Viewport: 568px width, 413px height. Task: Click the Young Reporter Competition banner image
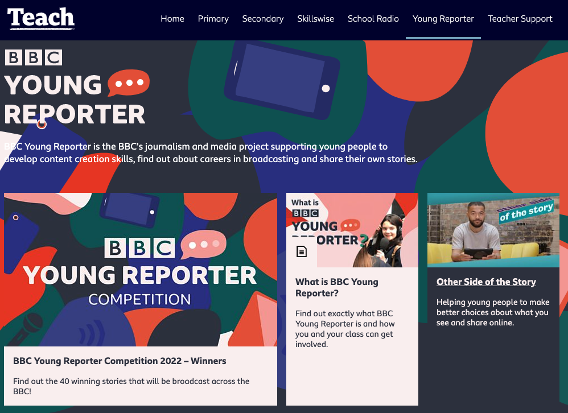[x=141, y=270]
